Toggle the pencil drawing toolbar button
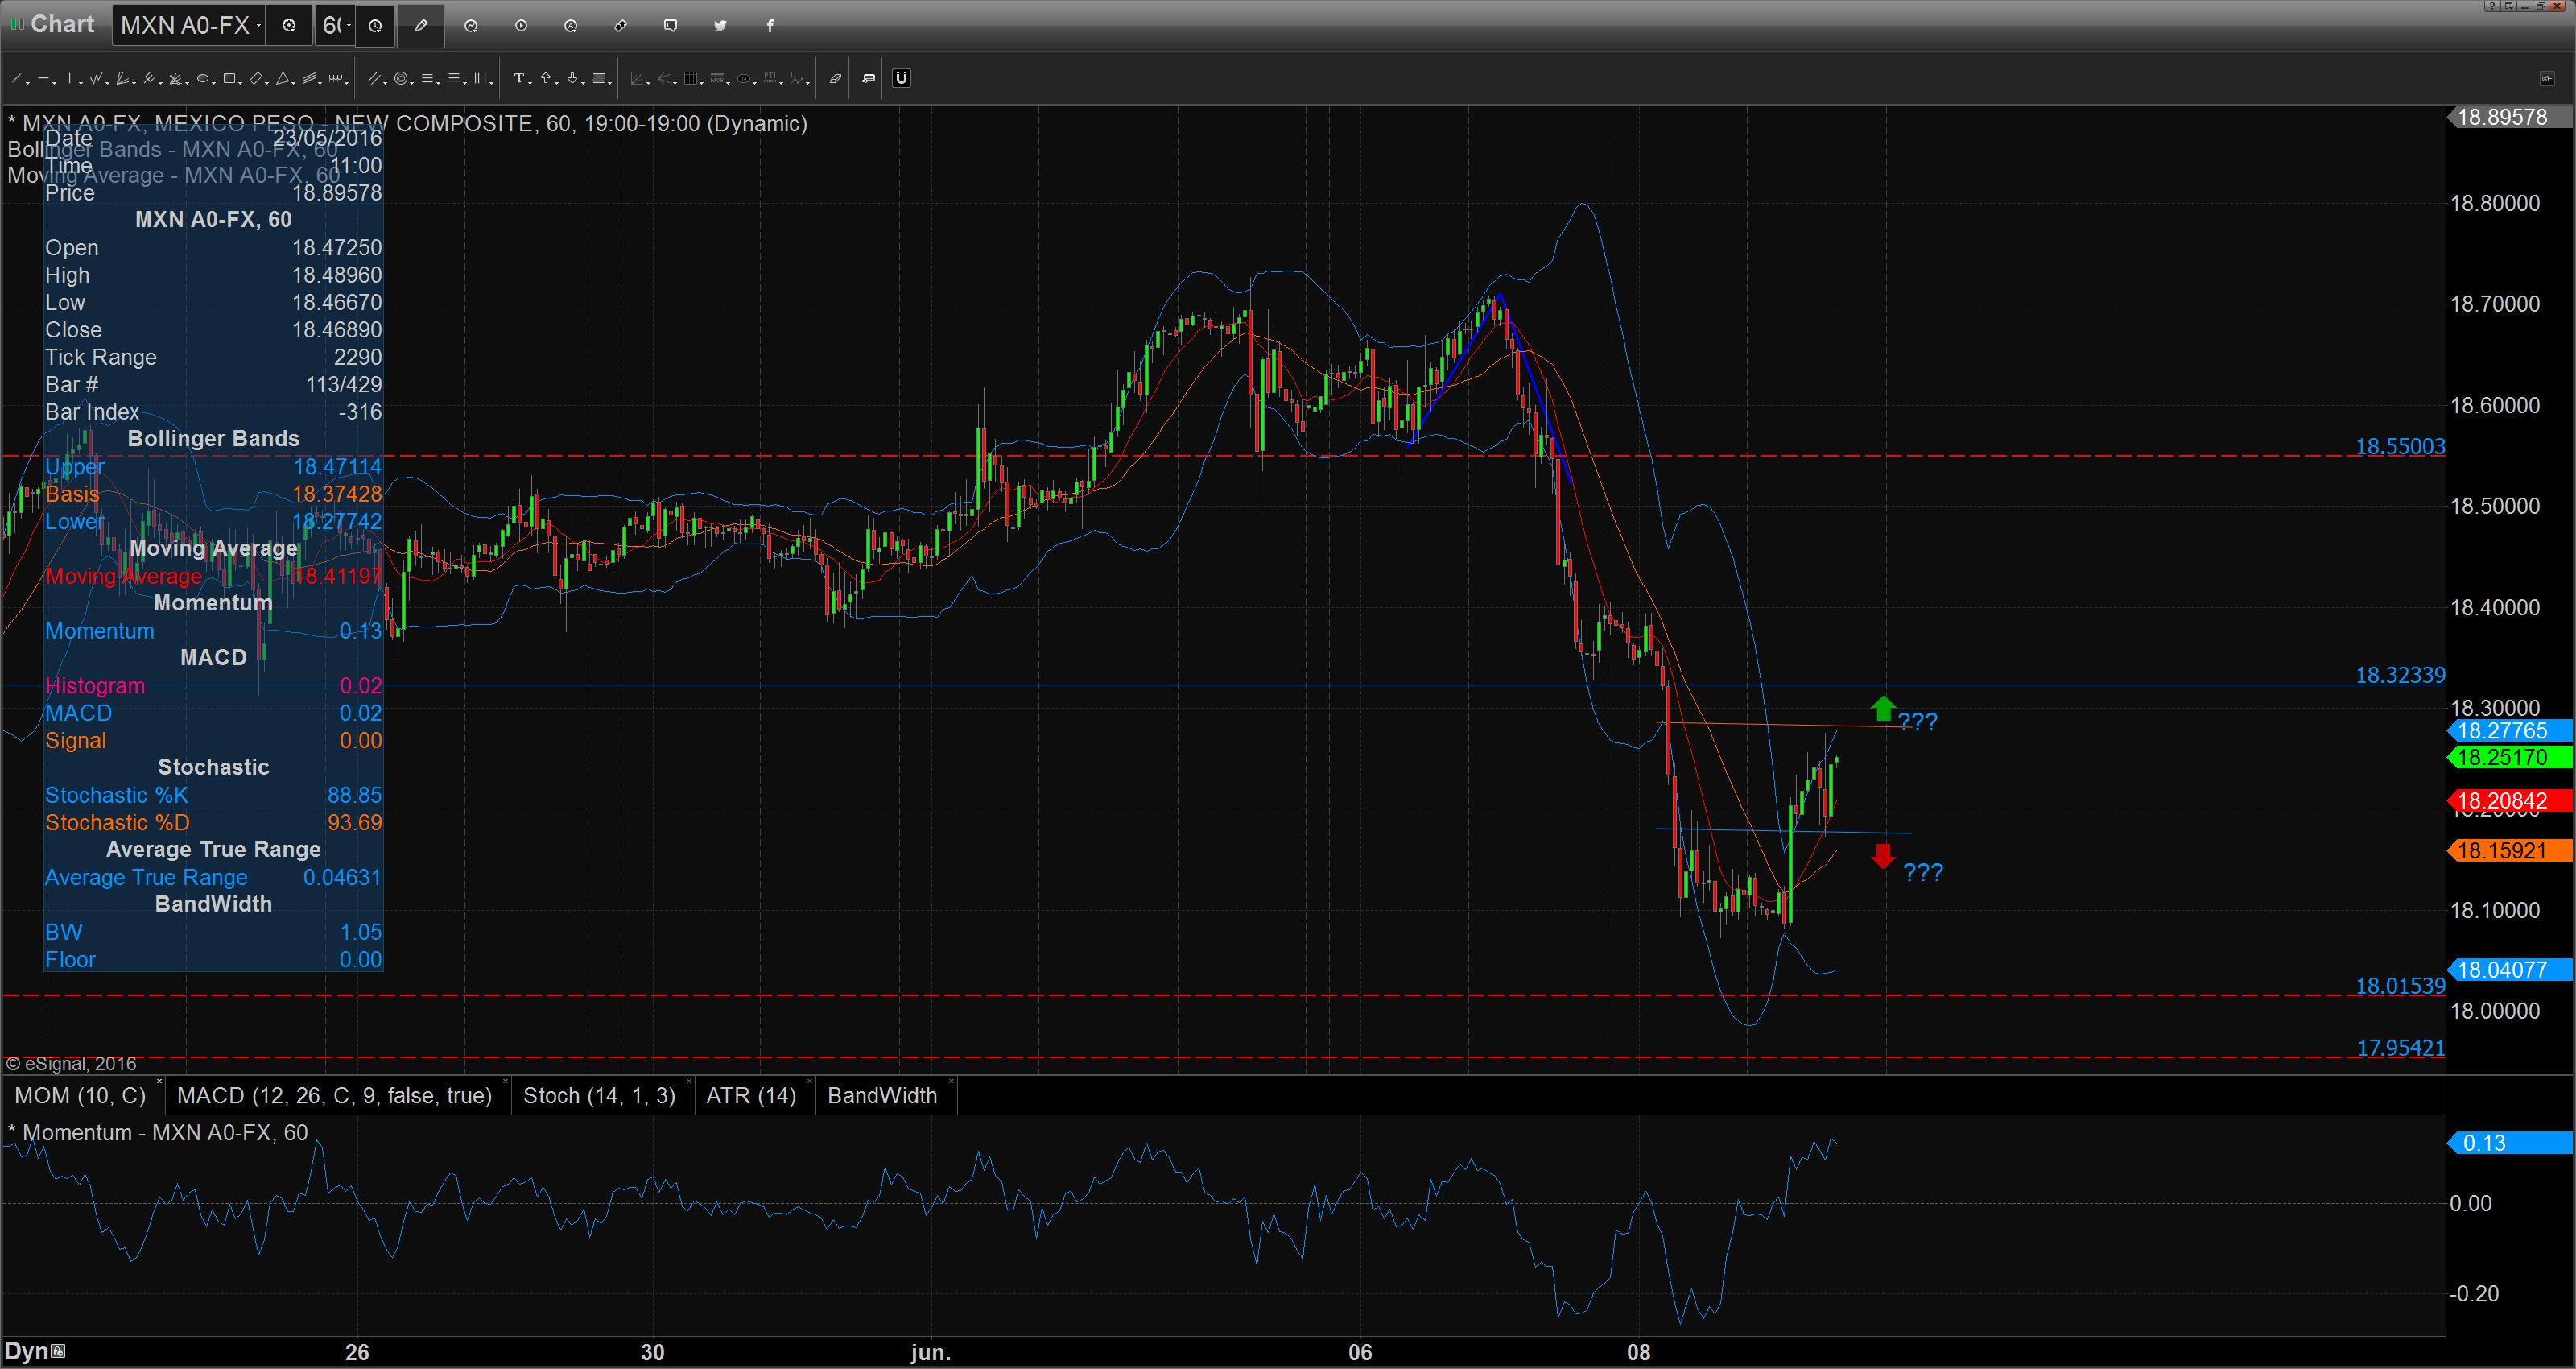Screen dimensions: 2576x1369 click(x=421, y=25)
